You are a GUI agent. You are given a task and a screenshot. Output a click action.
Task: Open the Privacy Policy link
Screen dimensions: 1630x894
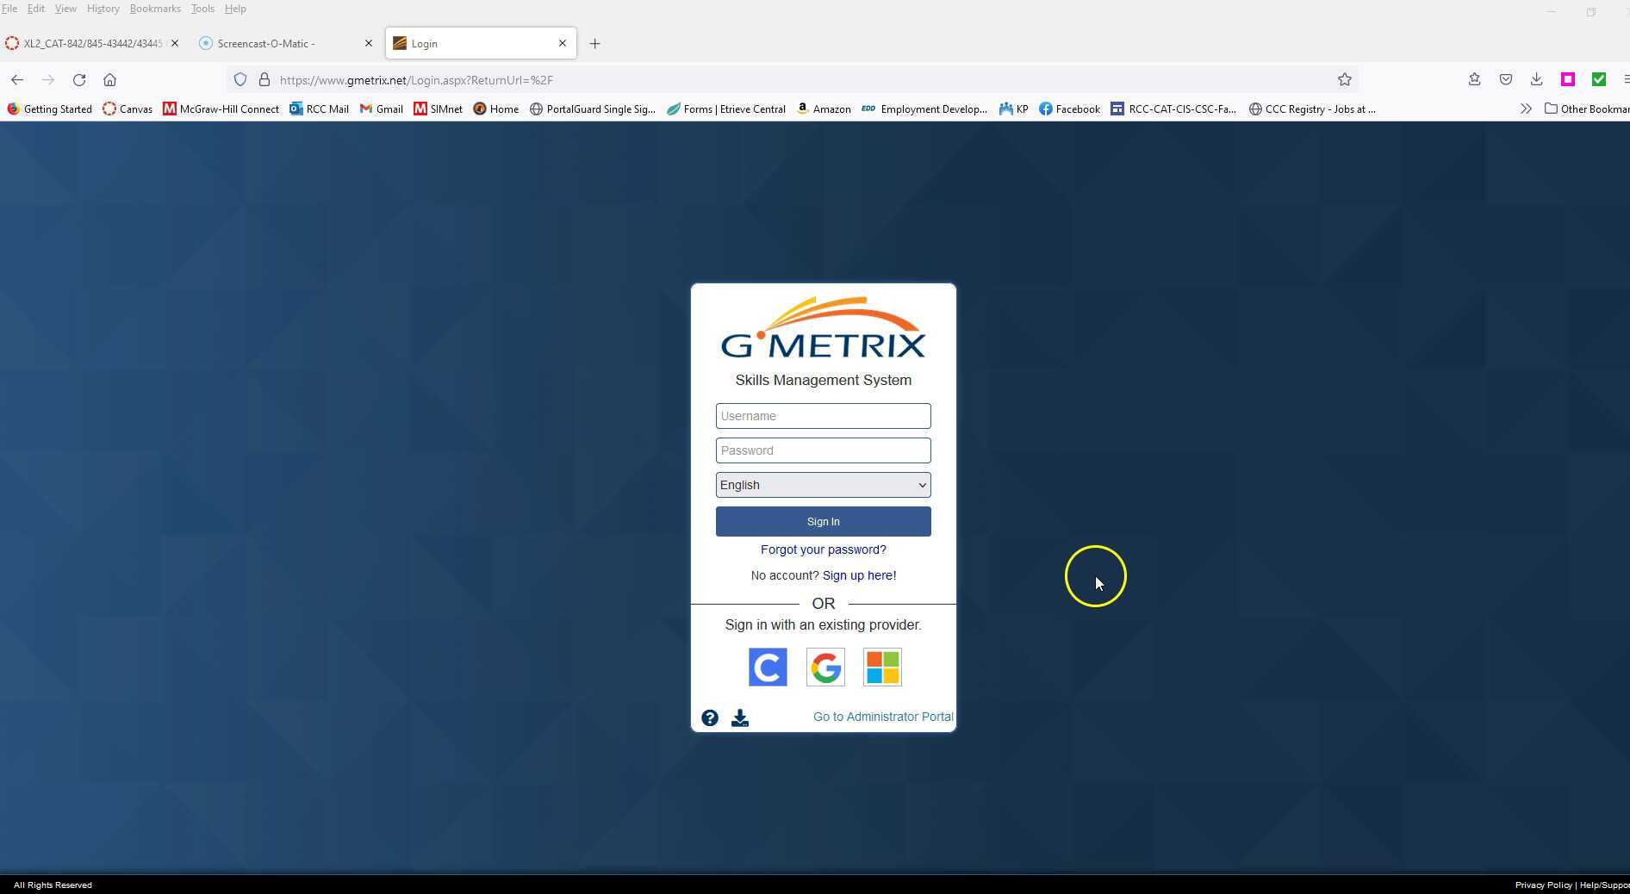click(1543, 885)
